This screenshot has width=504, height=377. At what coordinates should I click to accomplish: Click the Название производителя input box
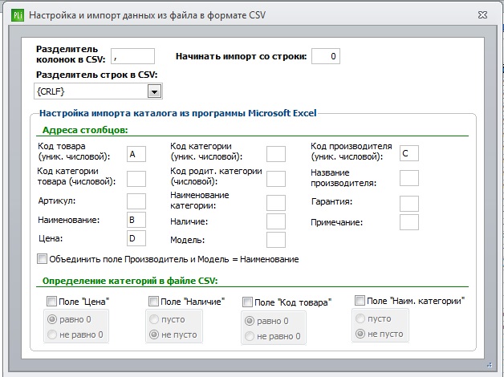[409, 178]
